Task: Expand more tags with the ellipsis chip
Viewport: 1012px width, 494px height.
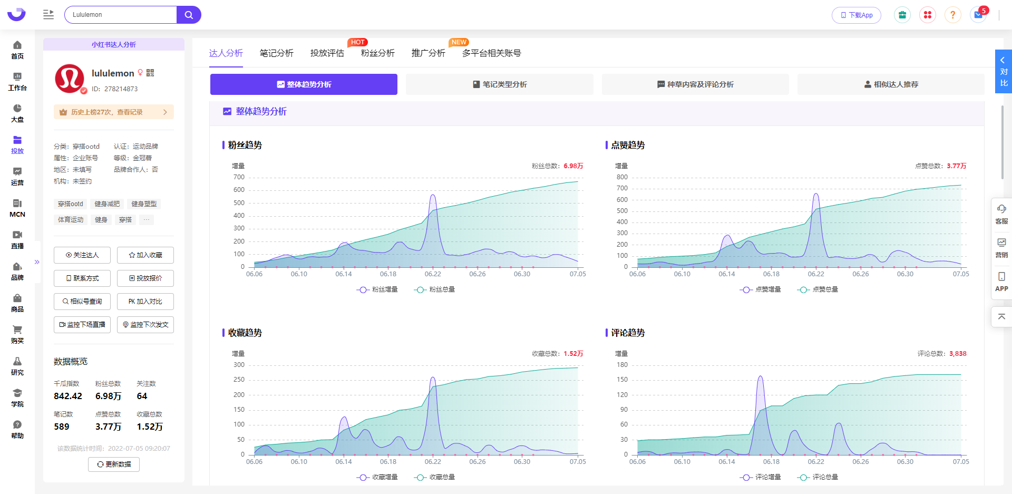Action: coord(147,220)
